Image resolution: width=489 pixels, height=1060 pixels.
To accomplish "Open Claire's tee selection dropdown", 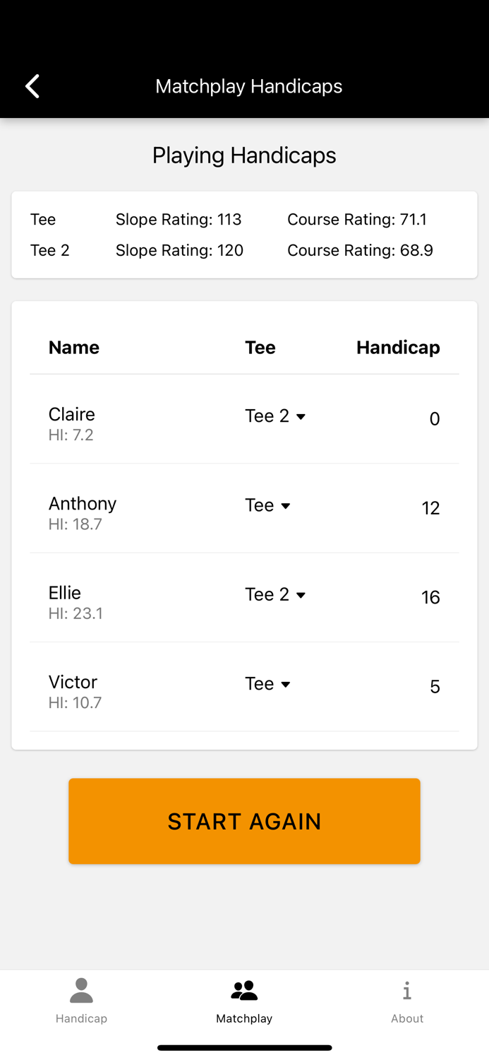I will click(275, 416).
